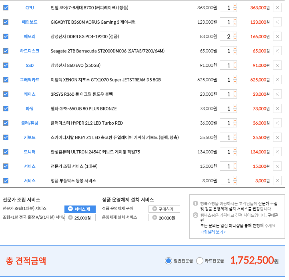This screenshot has width=289, height=280.
Task: Select the 카드전문몰 radio button
Action: tap(200, 261)
